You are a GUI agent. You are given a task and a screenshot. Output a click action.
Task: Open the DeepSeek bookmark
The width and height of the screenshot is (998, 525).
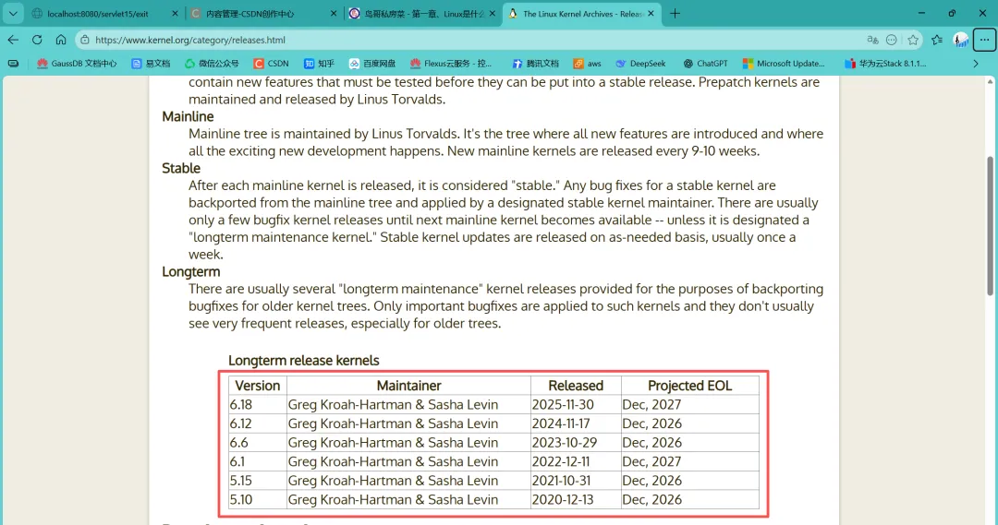click(x=640, y=64)
